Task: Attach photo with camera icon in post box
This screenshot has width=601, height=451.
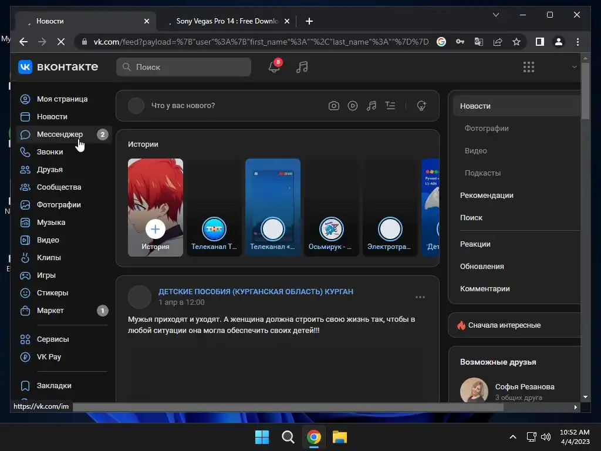Action: click(334, 106)
